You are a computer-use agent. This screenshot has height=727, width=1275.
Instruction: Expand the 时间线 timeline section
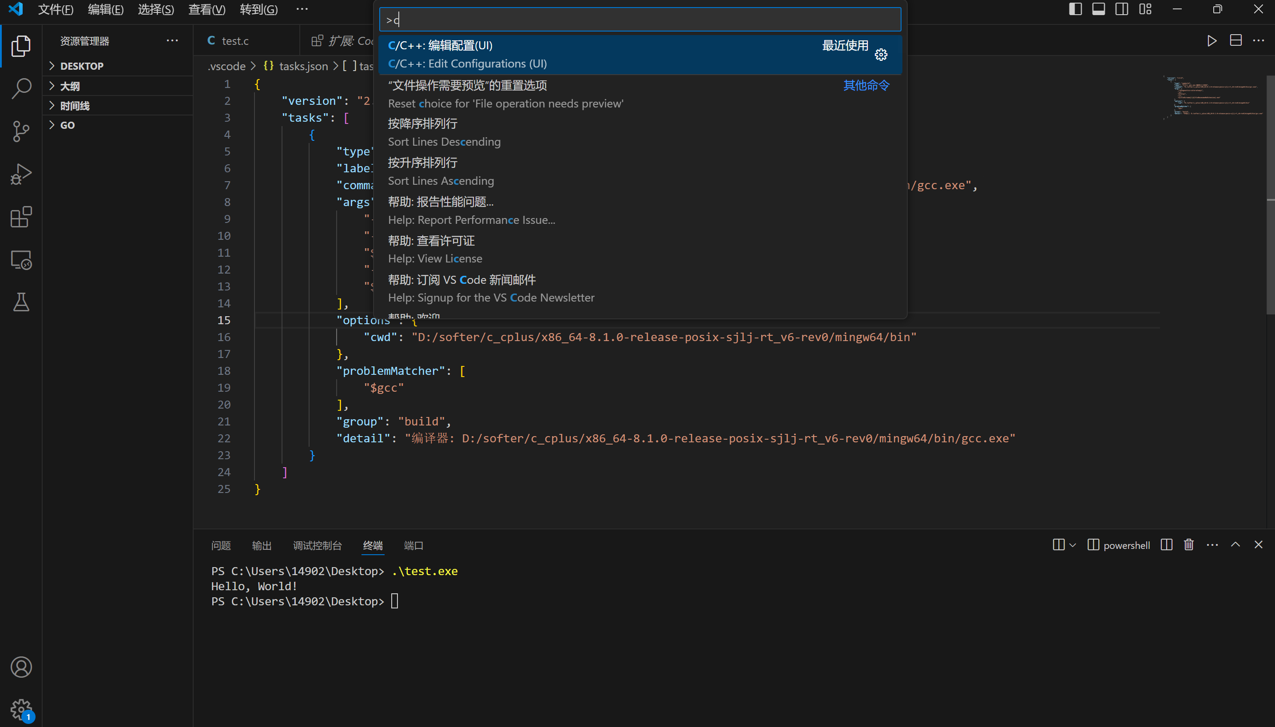(x=118, y=105)
